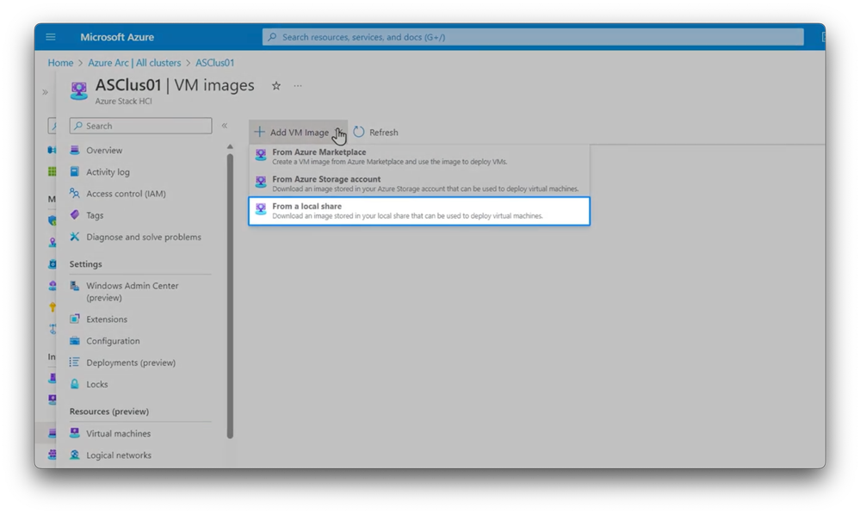860x514 pixels.
Task: Click the Windows Admin Center icon
Action: (75, 285)
